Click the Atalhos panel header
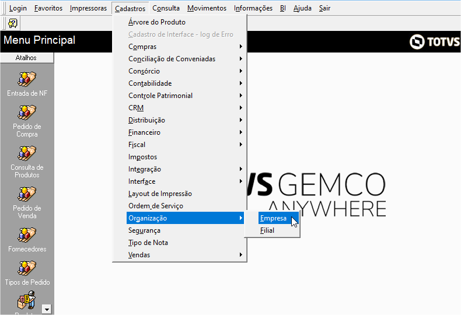Screen dimensions: 461x315 tap(27, 58)
